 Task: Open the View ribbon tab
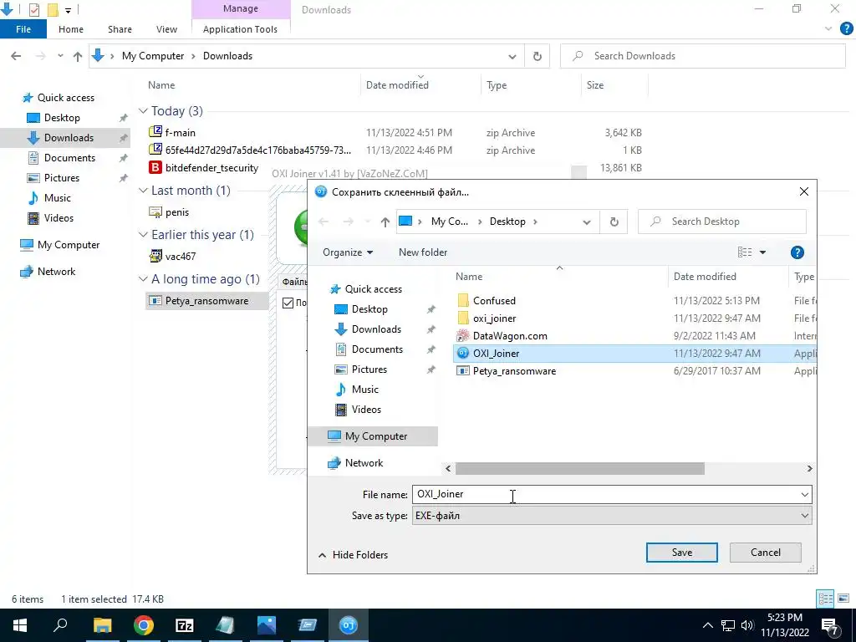click(x=166, y=29)
